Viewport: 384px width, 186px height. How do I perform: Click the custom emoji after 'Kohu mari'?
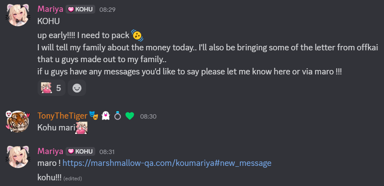pos(82,127)
